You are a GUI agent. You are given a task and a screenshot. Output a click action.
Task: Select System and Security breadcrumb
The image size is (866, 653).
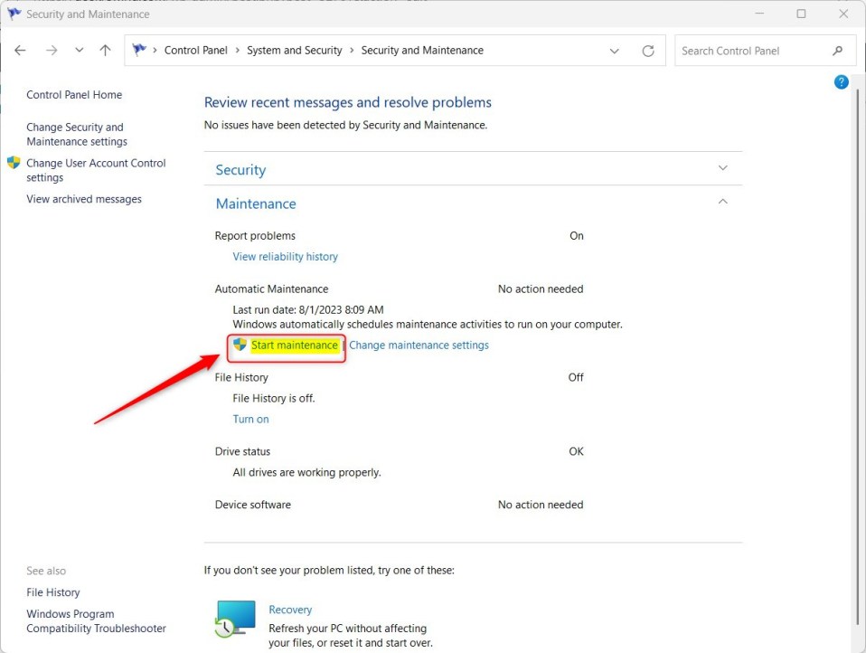295,51
